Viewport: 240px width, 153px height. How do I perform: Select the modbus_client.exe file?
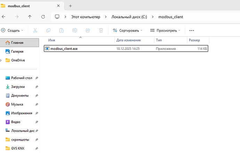coord(126,48)
